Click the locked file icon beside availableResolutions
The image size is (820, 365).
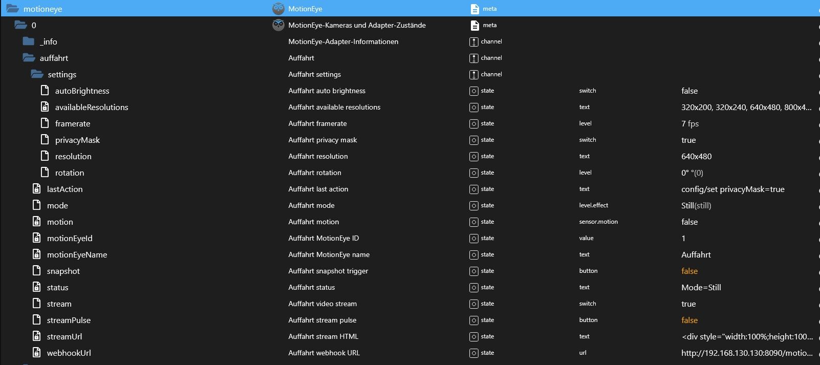[x=45, y=107]
